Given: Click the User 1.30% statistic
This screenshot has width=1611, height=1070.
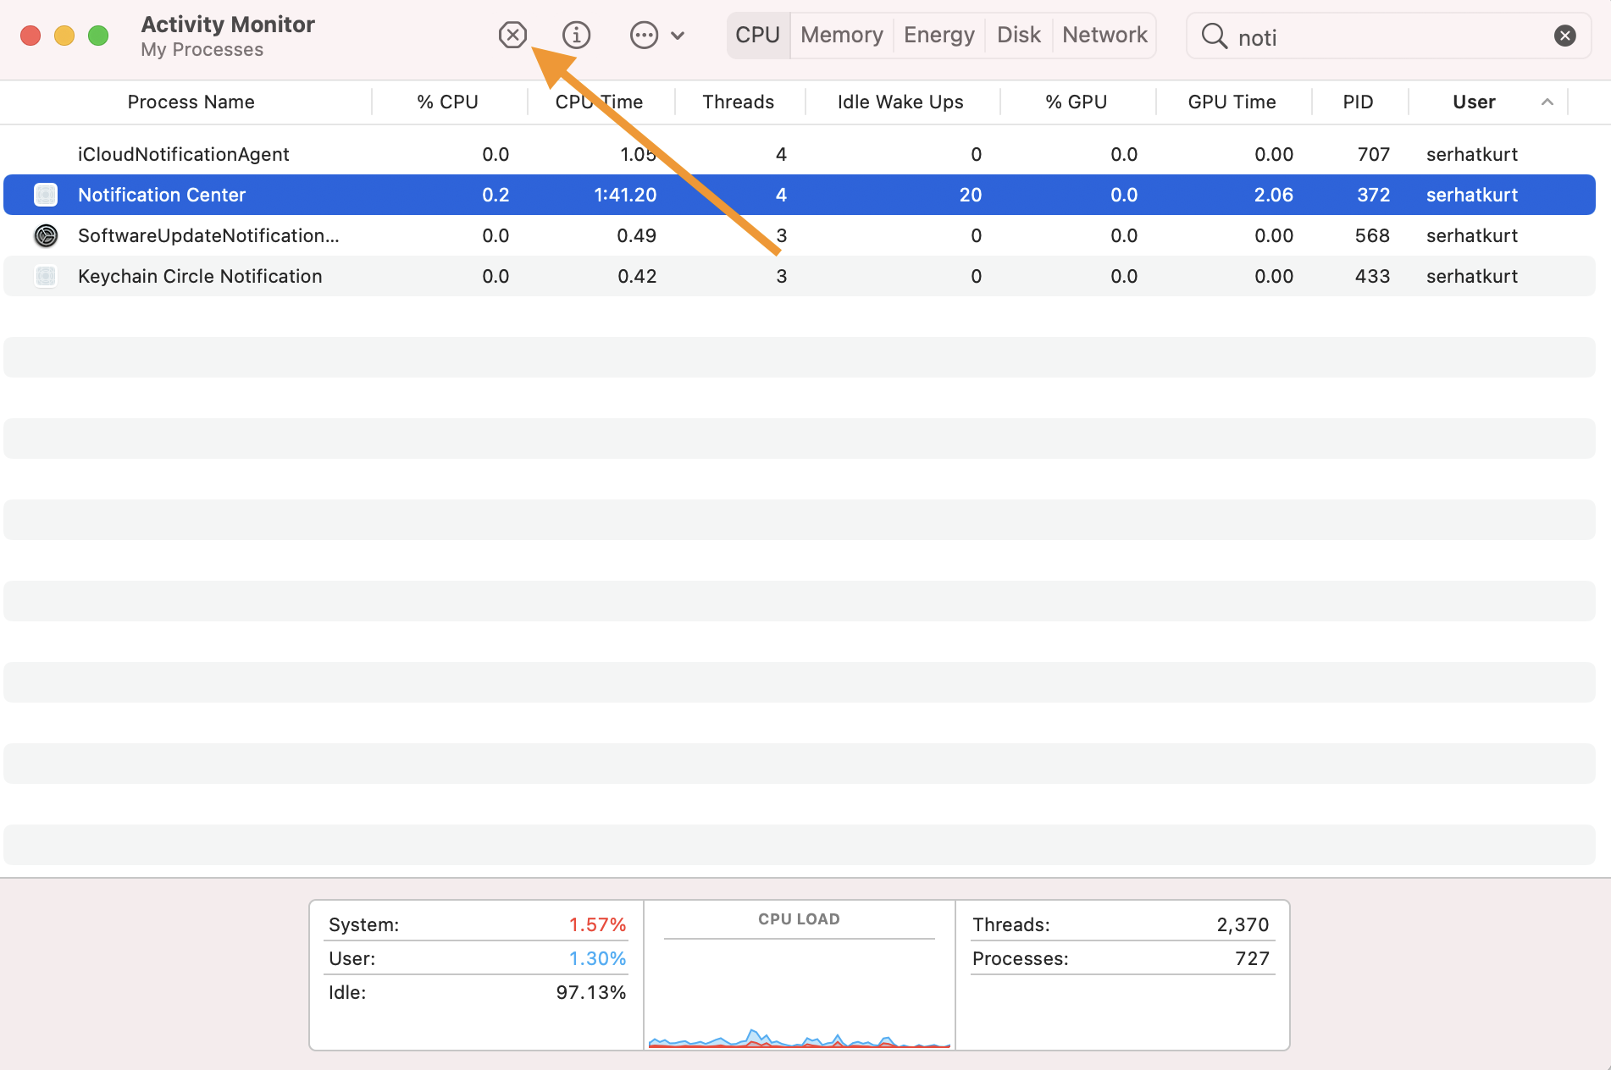Looking at the screenshot, I should click(x=477, y=958).
